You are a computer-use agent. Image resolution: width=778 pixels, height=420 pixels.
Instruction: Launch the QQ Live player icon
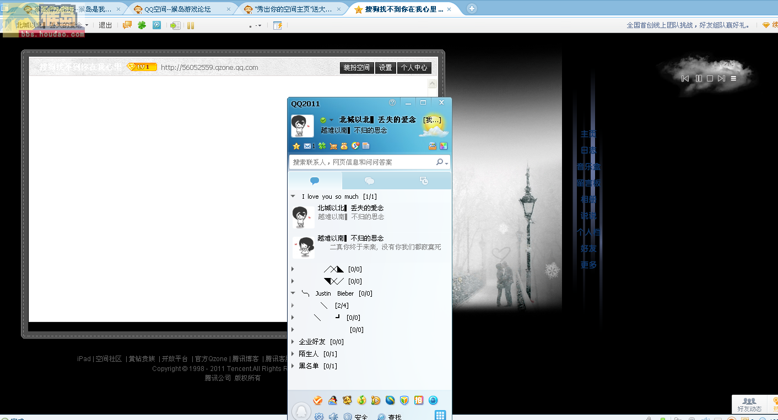(376, 400)
